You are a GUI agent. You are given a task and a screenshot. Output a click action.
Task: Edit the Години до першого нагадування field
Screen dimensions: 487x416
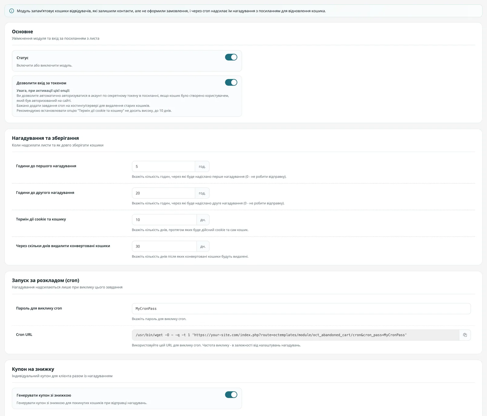click(163, 167)
